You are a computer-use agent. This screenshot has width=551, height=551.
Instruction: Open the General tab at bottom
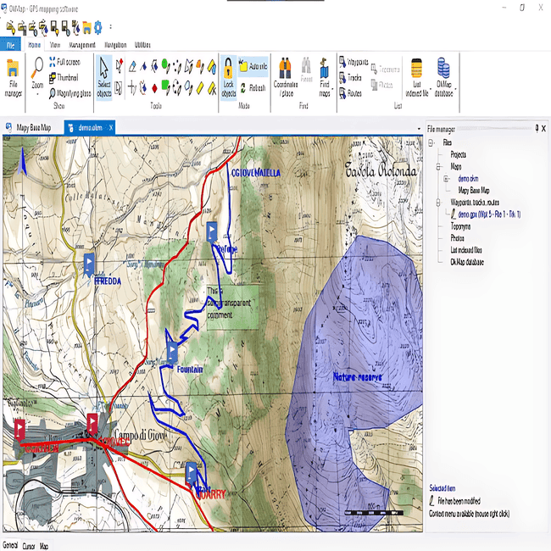[x=10, y=545]
